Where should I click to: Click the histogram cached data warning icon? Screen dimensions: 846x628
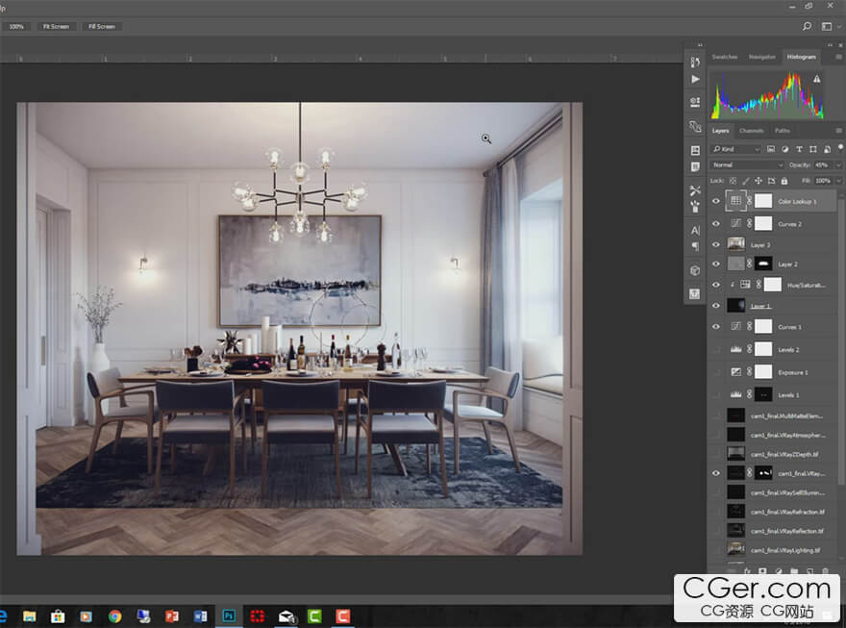pos(817,79)
